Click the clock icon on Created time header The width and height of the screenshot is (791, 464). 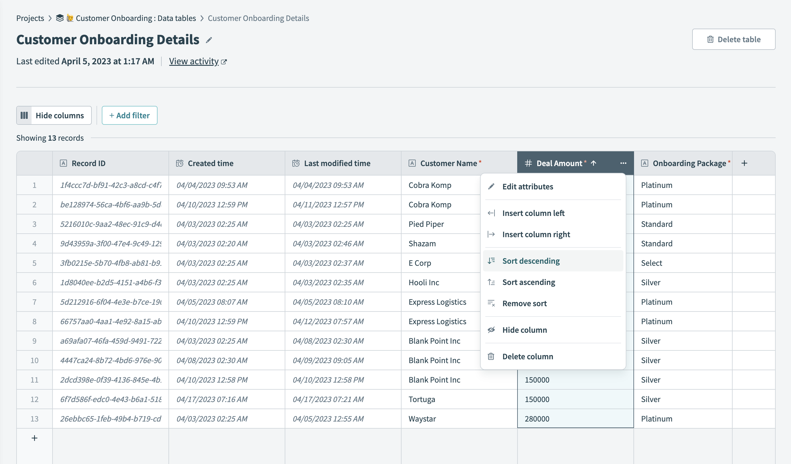pyautogui.click(x=180, y=163)
